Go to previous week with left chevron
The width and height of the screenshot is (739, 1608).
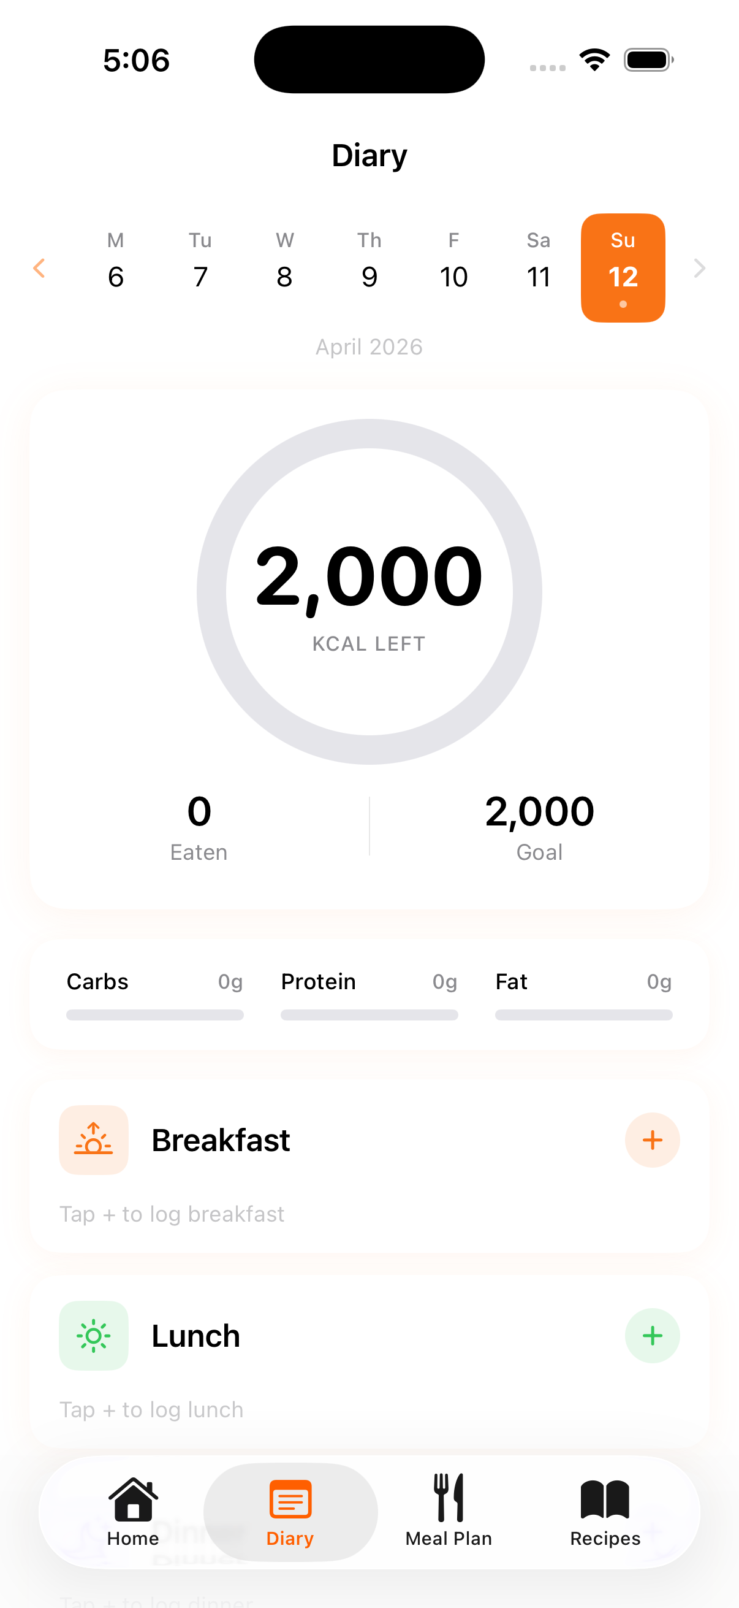[x=39, y=269]
